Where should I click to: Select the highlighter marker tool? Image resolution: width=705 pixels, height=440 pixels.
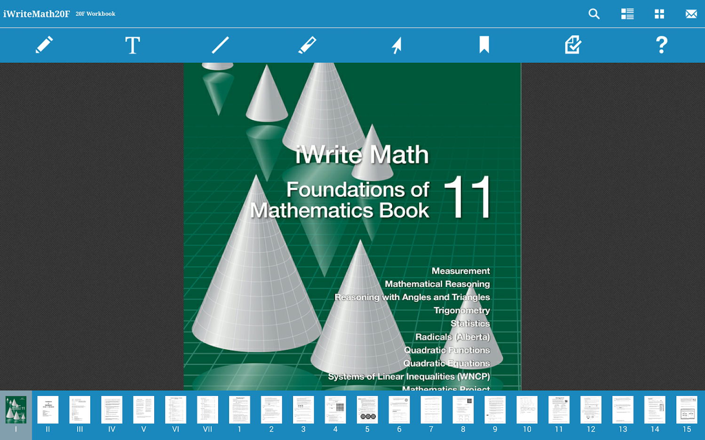[308, 45]
